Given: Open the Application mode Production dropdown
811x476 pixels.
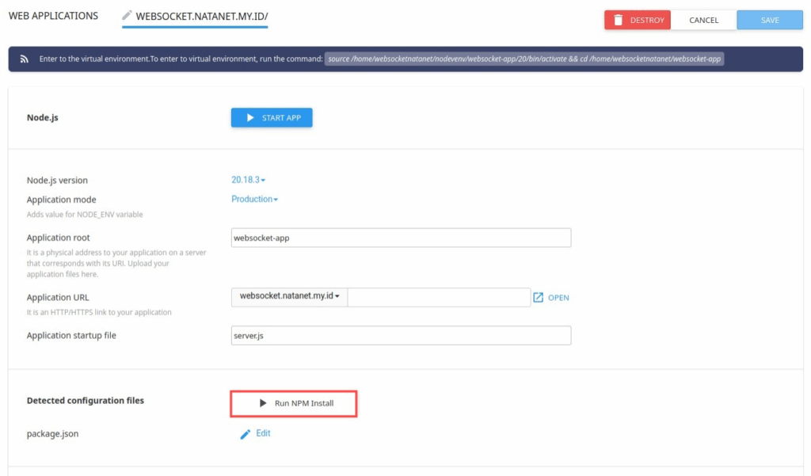Looking at the screenshot, I should (254, 200).
